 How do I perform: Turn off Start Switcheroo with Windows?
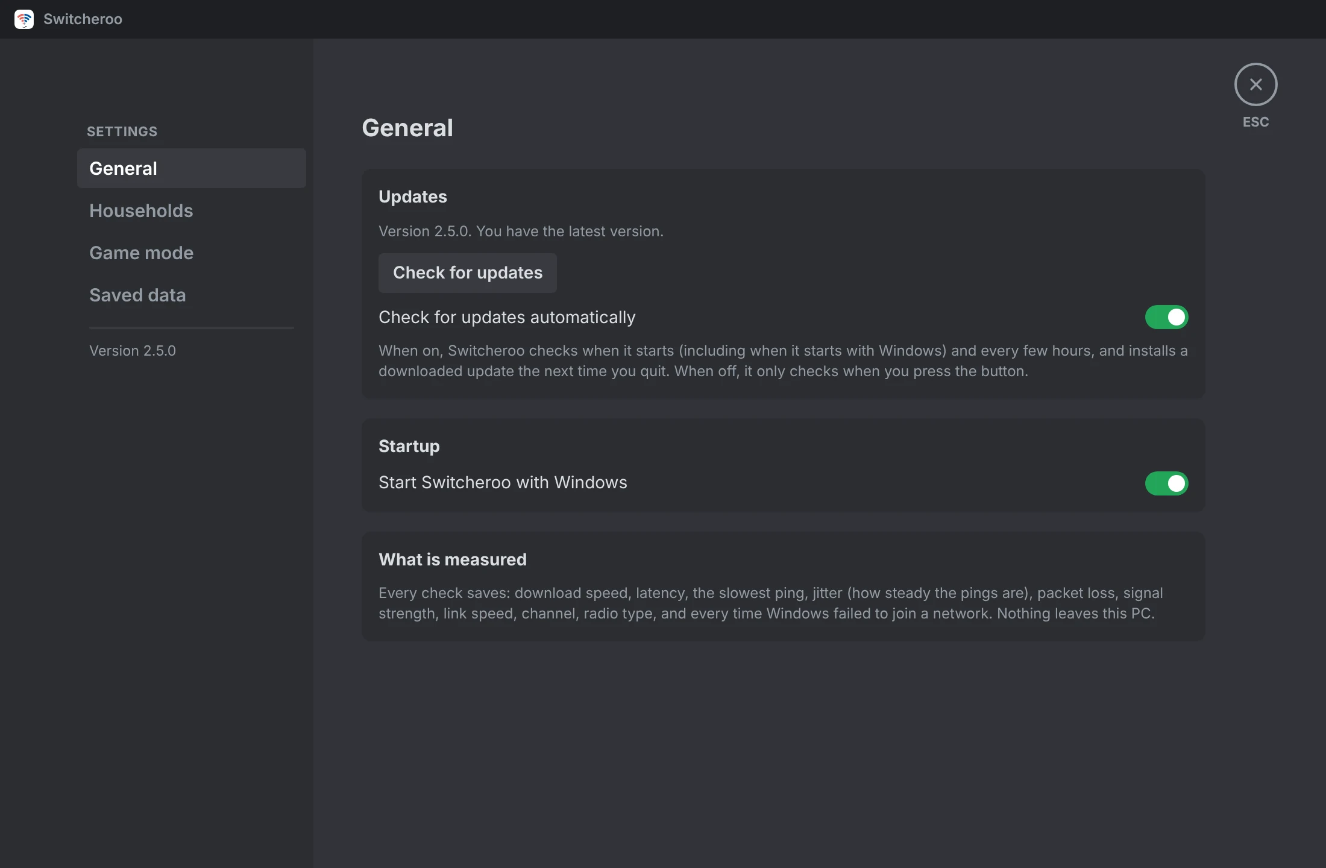click(x=1166, y=483)
